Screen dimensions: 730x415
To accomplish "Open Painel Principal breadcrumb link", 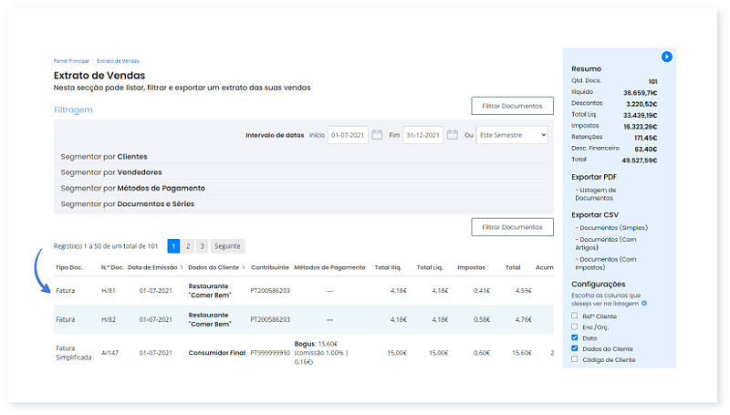I will pyautogui.click(x=71, y=61).
